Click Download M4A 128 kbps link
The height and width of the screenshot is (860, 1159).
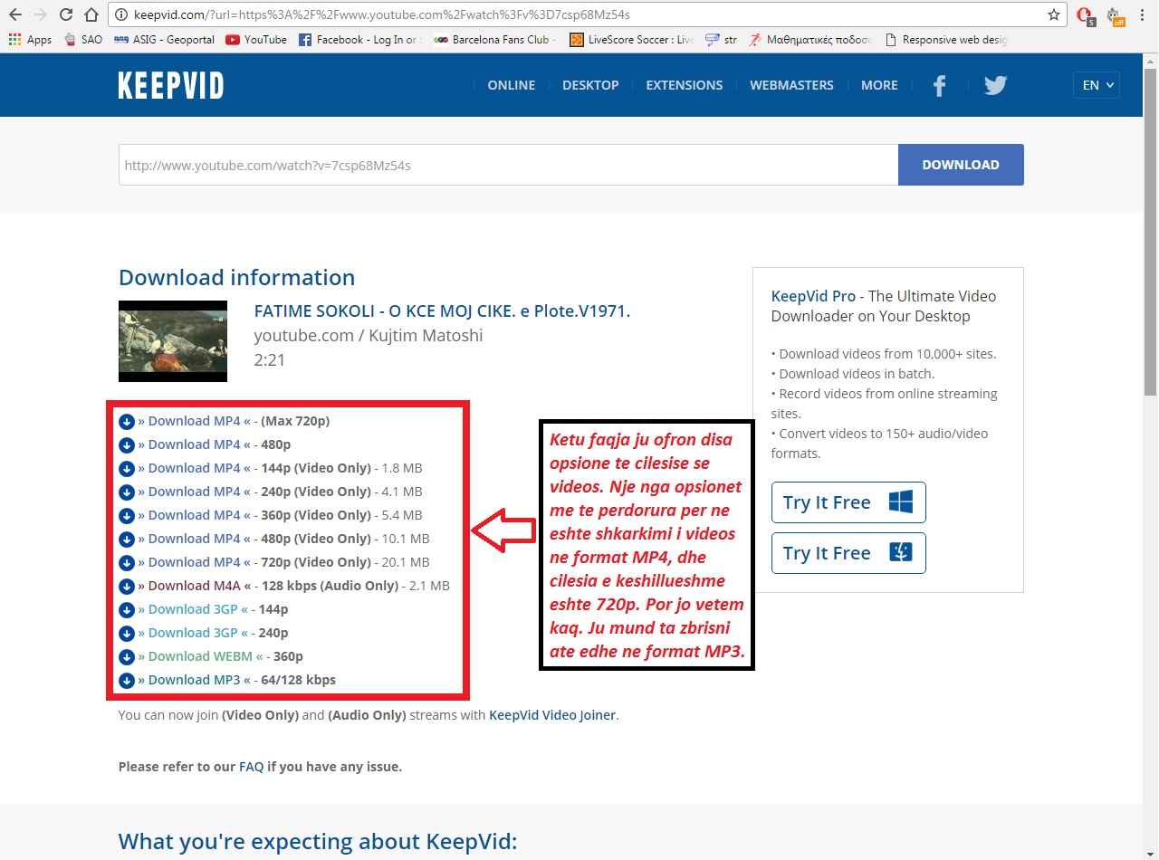194,586
